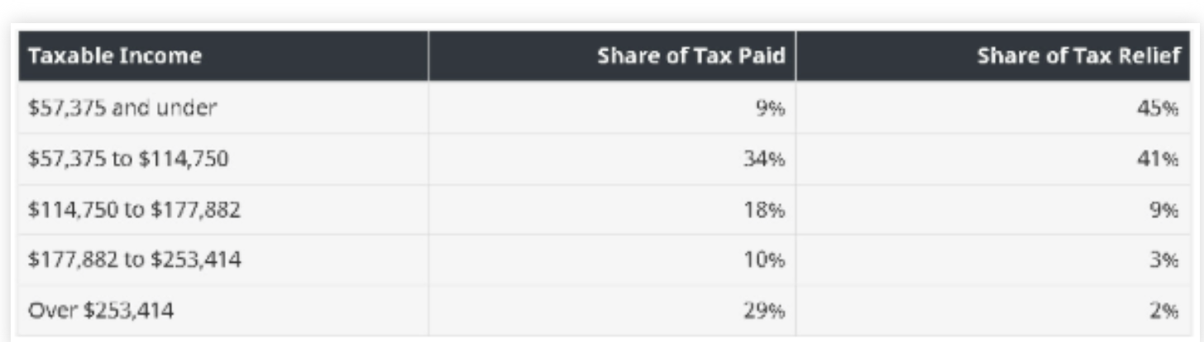Click the 10% Share of Tax Paid value
This screenshot has height=342, width=1204.
(x=765, y=261)
